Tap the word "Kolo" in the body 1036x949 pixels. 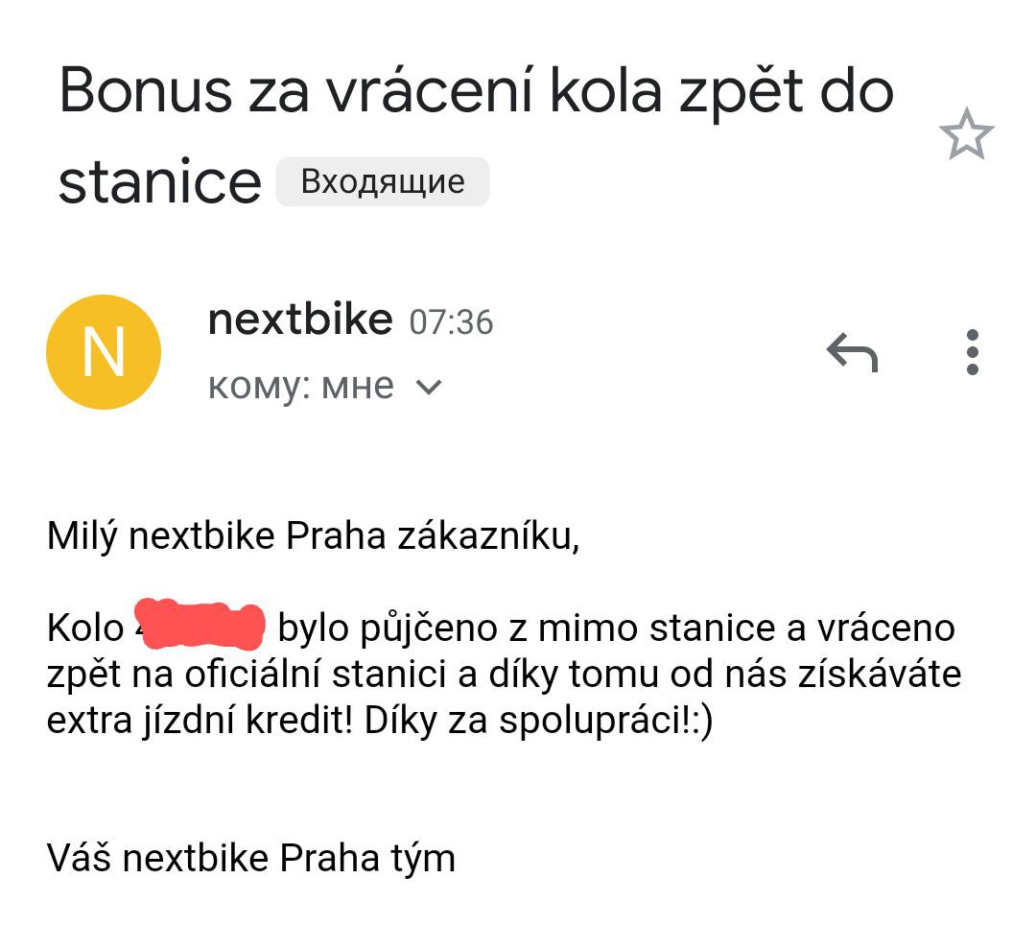pos(85,629)
